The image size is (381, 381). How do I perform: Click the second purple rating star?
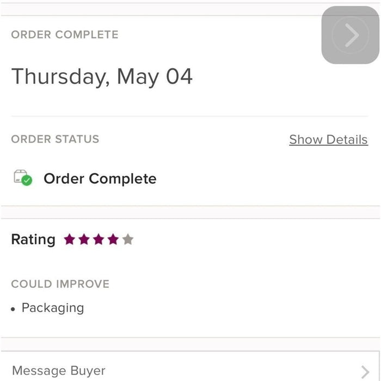point(84,239)
